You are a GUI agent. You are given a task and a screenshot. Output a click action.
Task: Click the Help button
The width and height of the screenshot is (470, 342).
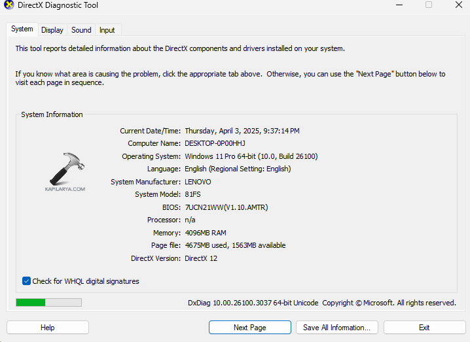(48, 328)
